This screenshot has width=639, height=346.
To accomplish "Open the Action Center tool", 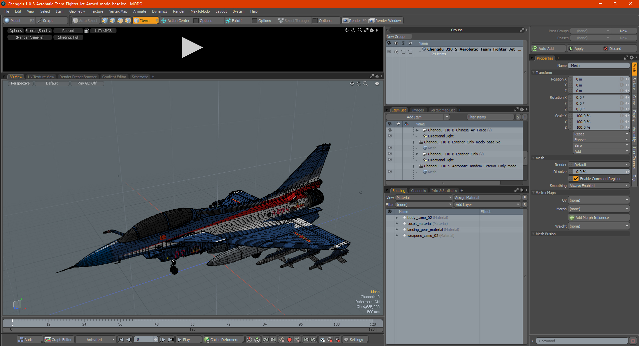I will [x=176, y=21].
